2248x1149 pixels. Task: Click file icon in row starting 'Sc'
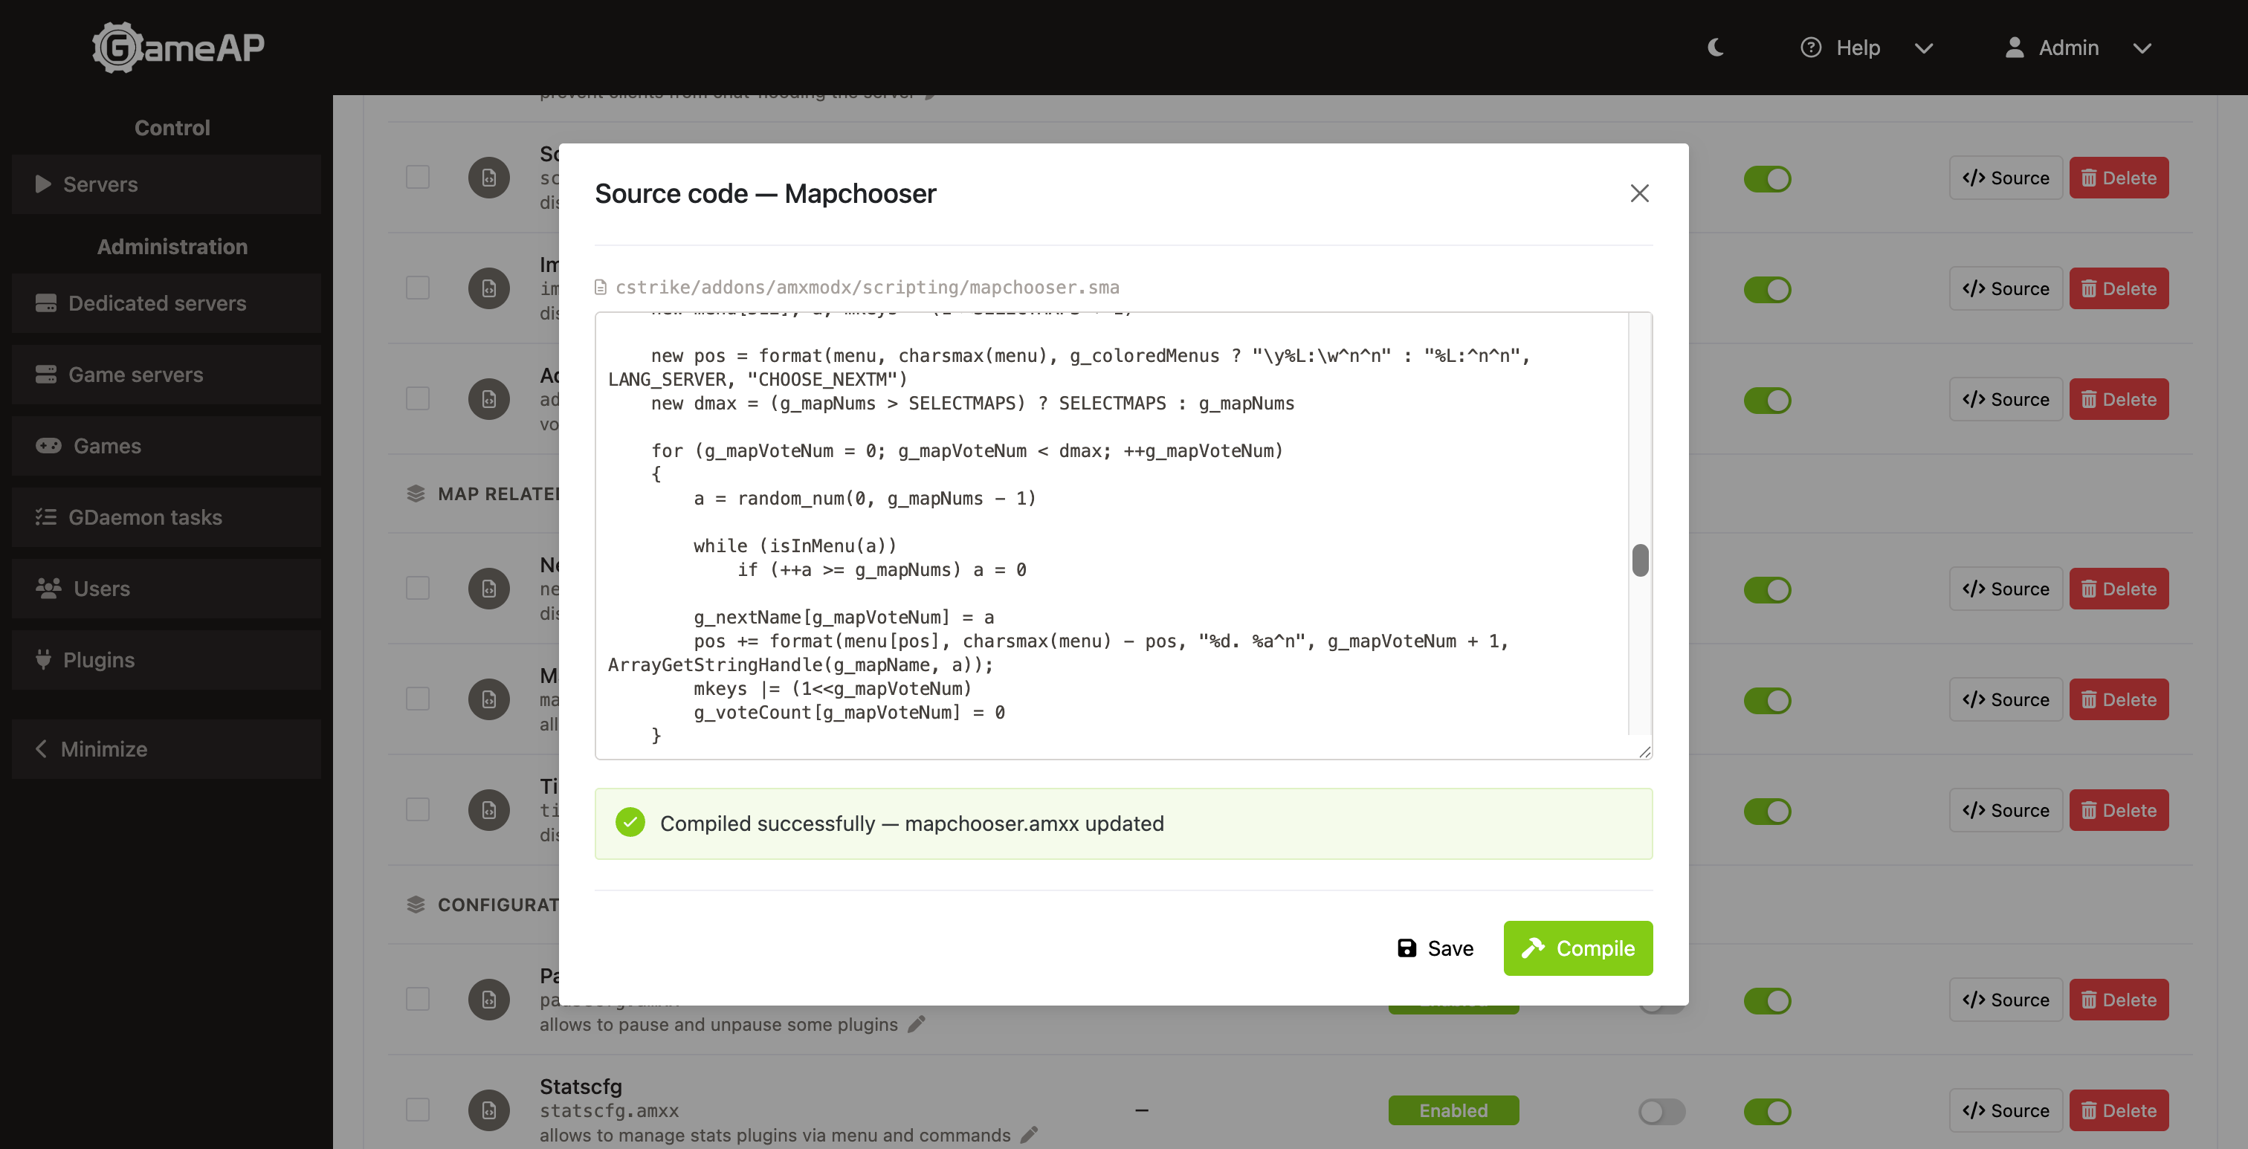[x=488, y=177]
